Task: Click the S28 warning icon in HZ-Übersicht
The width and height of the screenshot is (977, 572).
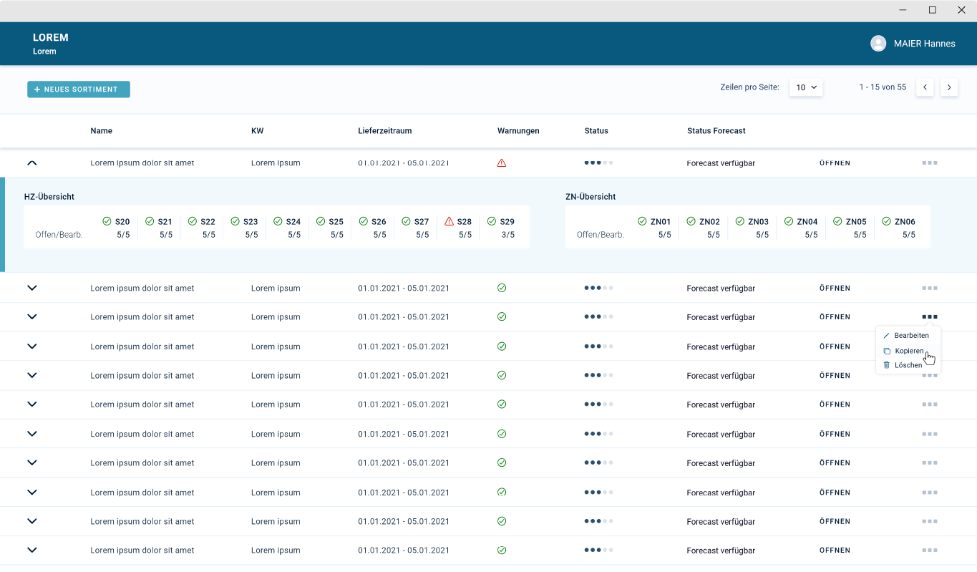Action: 448,221
